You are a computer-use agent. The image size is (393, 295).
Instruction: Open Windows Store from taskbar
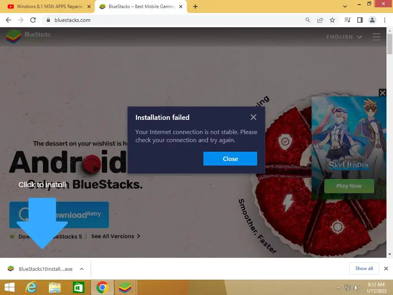tap(78, 287)
